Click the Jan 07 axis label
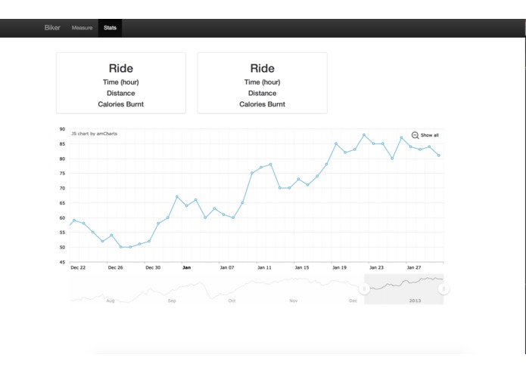526x373 pixels. pos(227,267)
